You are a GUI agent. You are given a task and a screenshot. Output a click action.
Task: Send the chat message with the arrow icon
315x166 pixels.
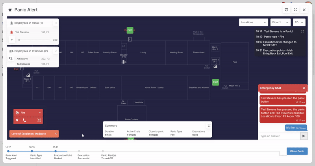(x=304, y=136)
